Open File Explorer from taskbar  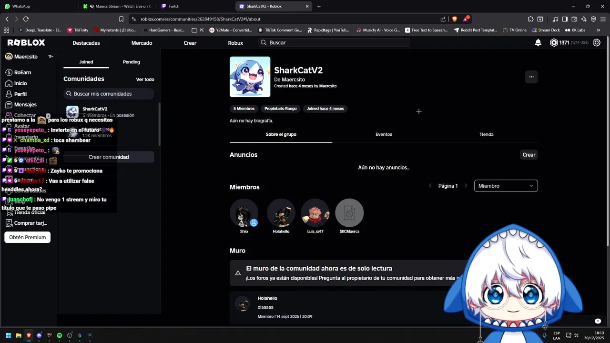tap(19, 335)
